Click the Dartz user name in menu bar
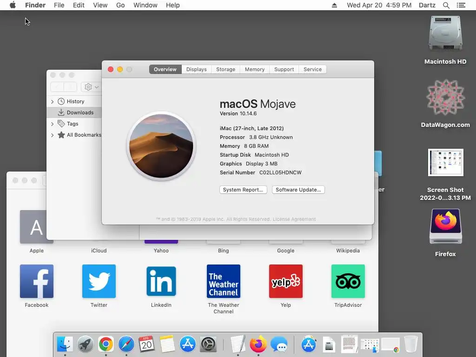Image resolution: width=476 pixels, height=357 pixels. (427, 5)
